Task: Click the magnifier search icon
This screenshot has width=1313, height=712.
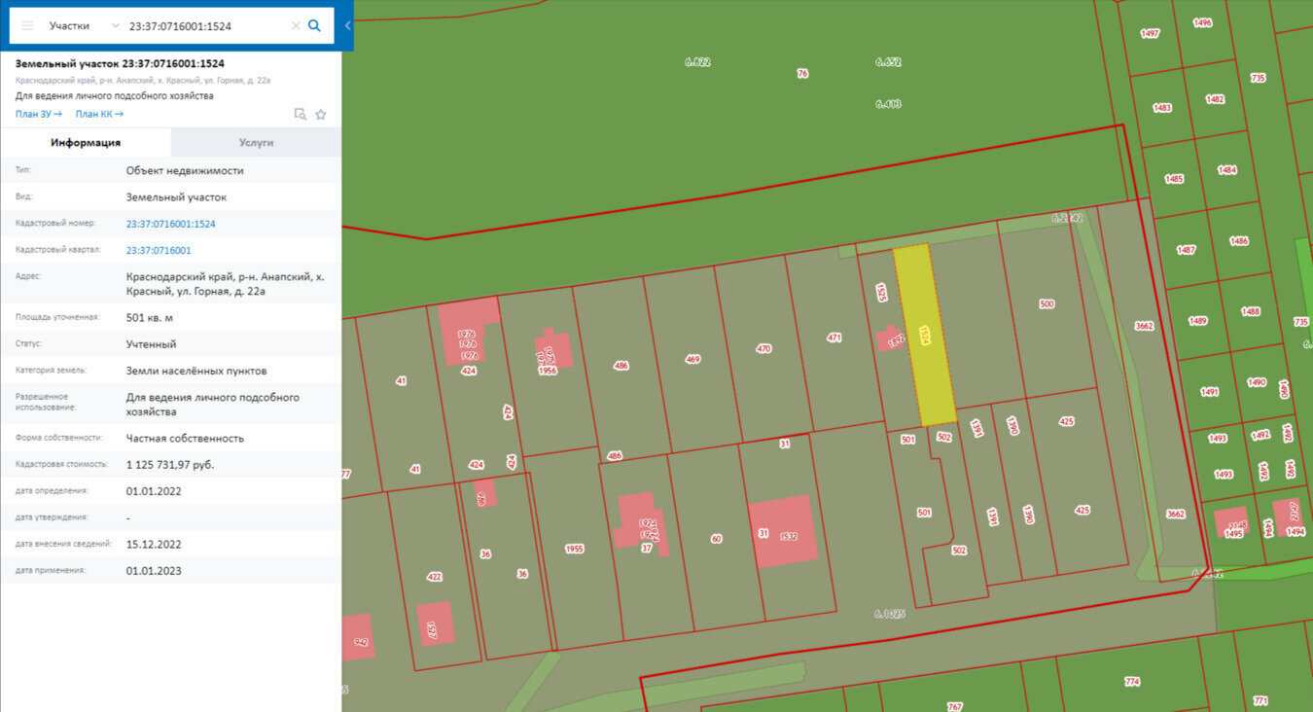Action: pyautogui.click(x=314, y=26)
